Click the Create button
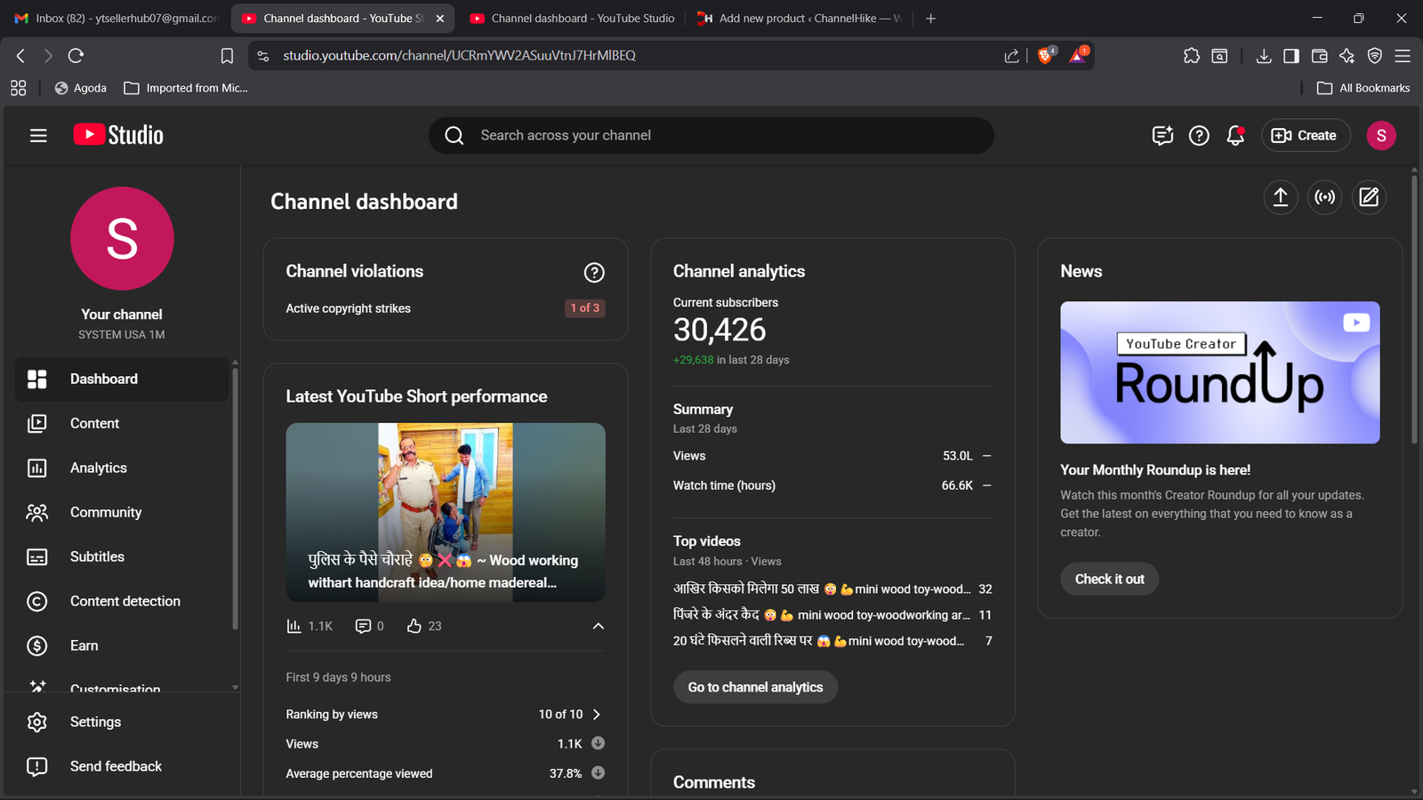 (x=1305, y=135)
